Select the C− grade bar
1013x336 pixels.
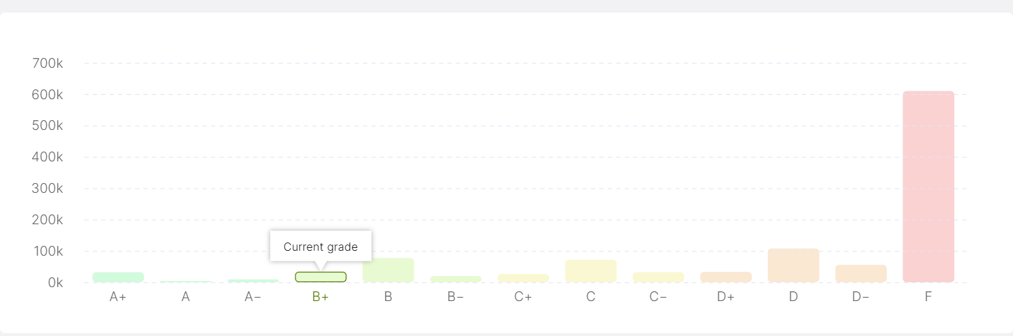click(x=658, y=277)
